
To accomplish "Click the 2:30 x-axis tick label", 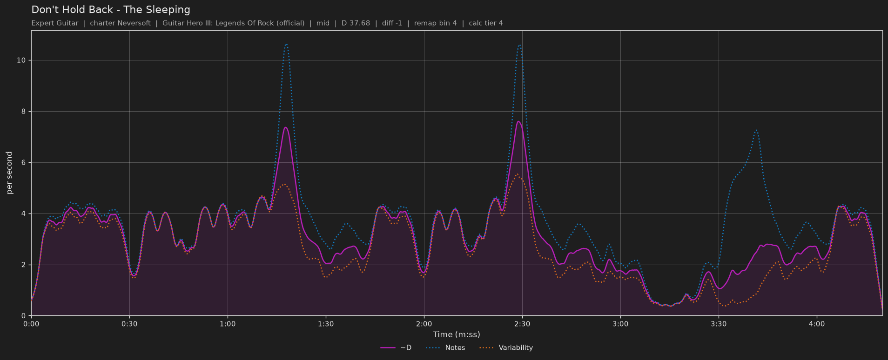I will [x=522, y=324].
